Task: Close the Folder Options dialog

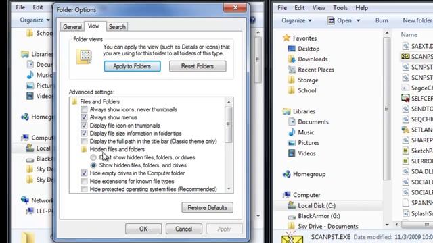Action: click(235, 7)
